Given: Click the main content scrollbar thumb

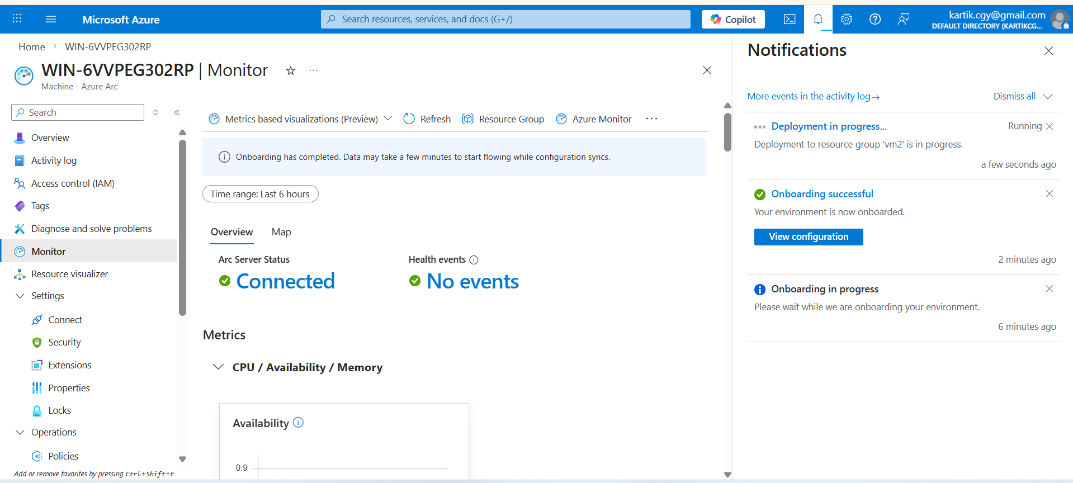Looking at the screenshot, I should [727, 132].
